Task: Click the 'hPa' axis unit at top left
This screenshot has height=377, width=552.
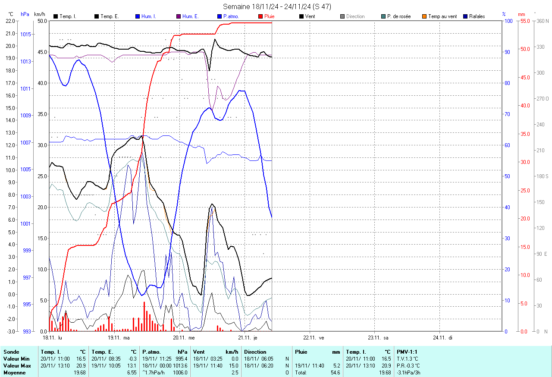Action: pos(25,14)
